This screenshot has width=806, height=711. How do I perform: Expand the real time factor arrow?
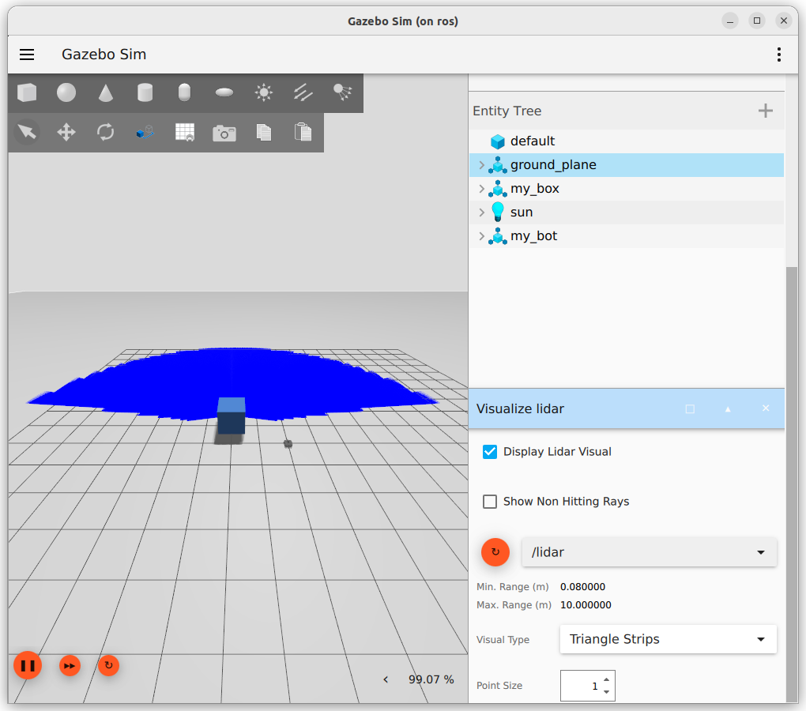point(386,679)
